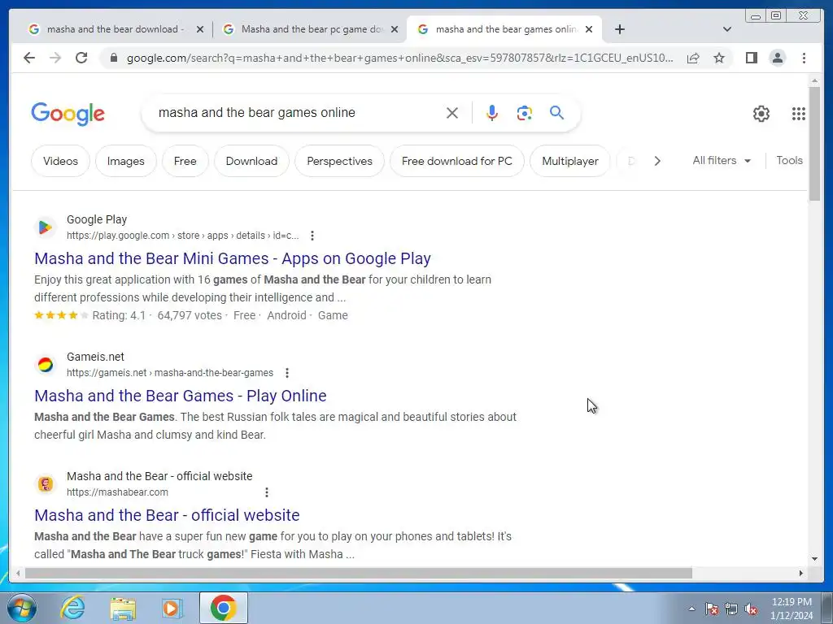Click the Chrome taskbar button
The width and height of the screenshot is (833, 624).
224,608
